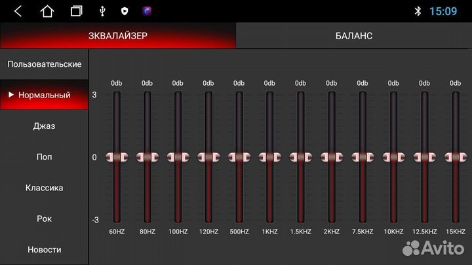Screen dimensions: 472x265
Task: Click the 60HZ slider handle
Action: coord(117,157)
